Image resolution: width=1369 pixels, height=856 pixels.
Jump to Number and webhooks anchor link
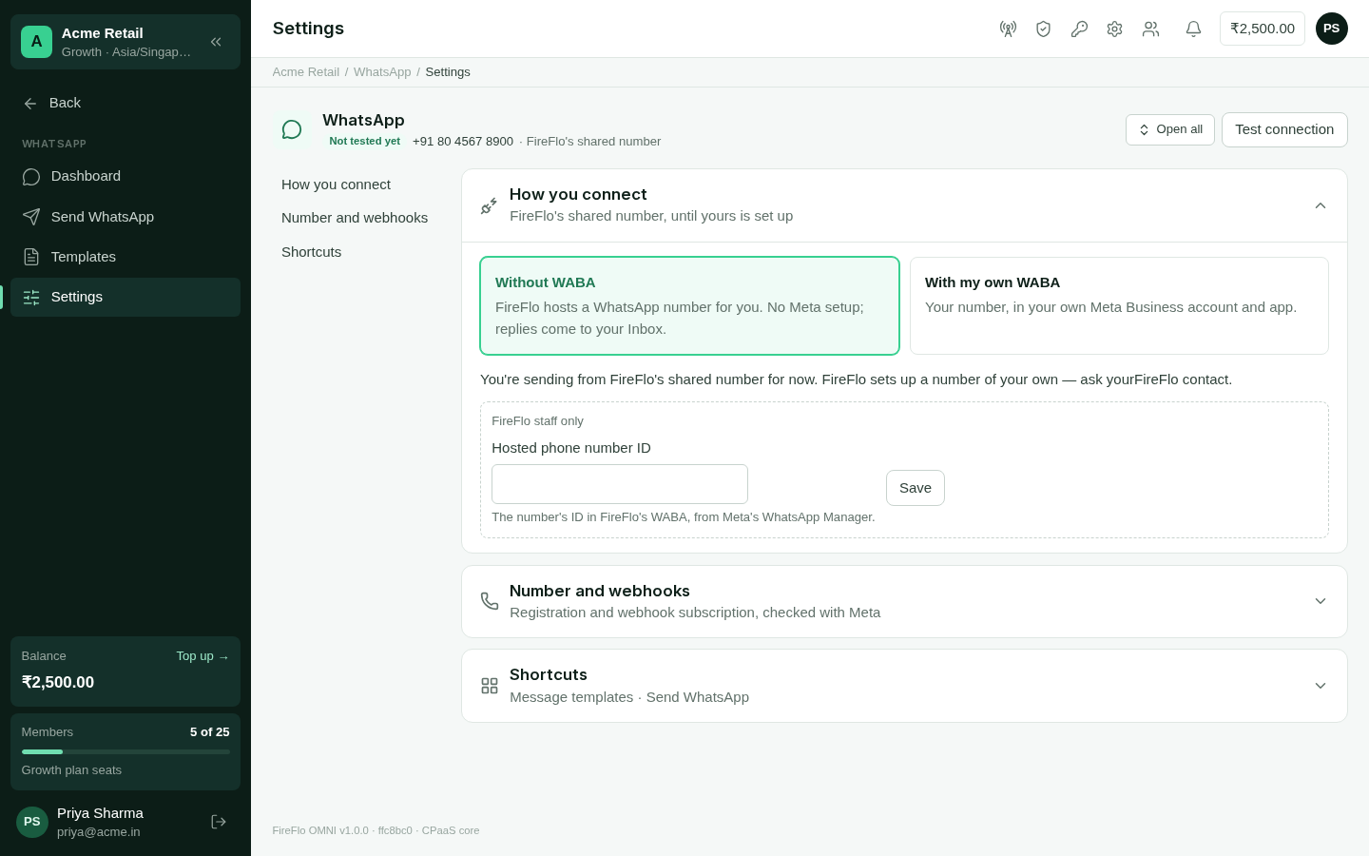click(355, 218)
